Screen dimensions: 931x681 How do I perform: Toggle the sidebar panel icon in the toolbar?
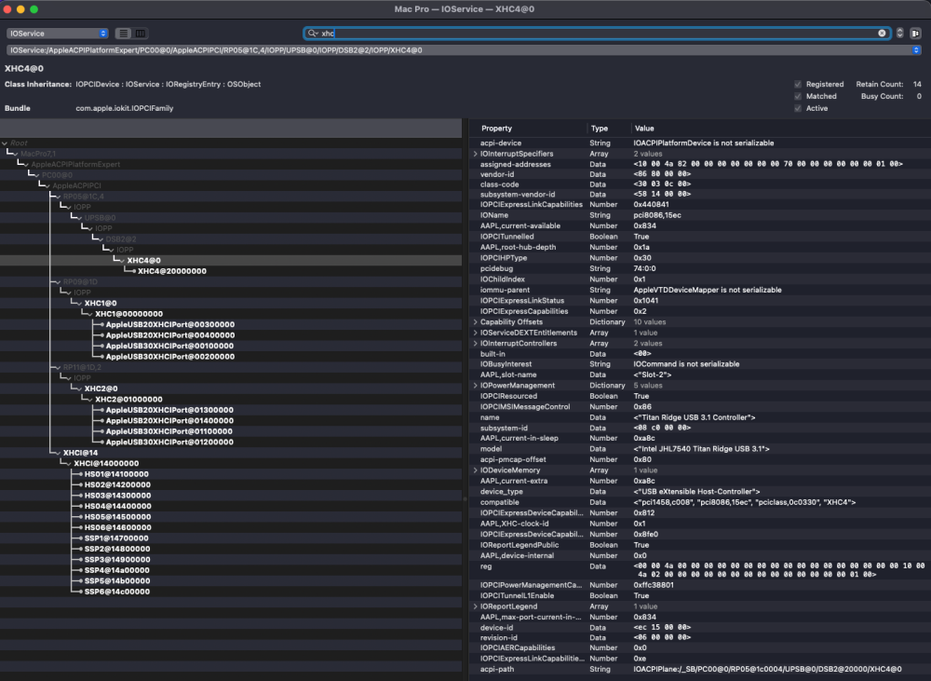click(915, 34)
